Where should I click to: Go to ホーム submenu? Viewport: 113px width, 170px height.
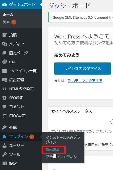[8, 15]
